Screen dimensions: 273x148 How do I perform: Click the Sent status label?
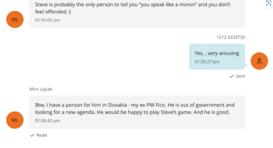240,76
